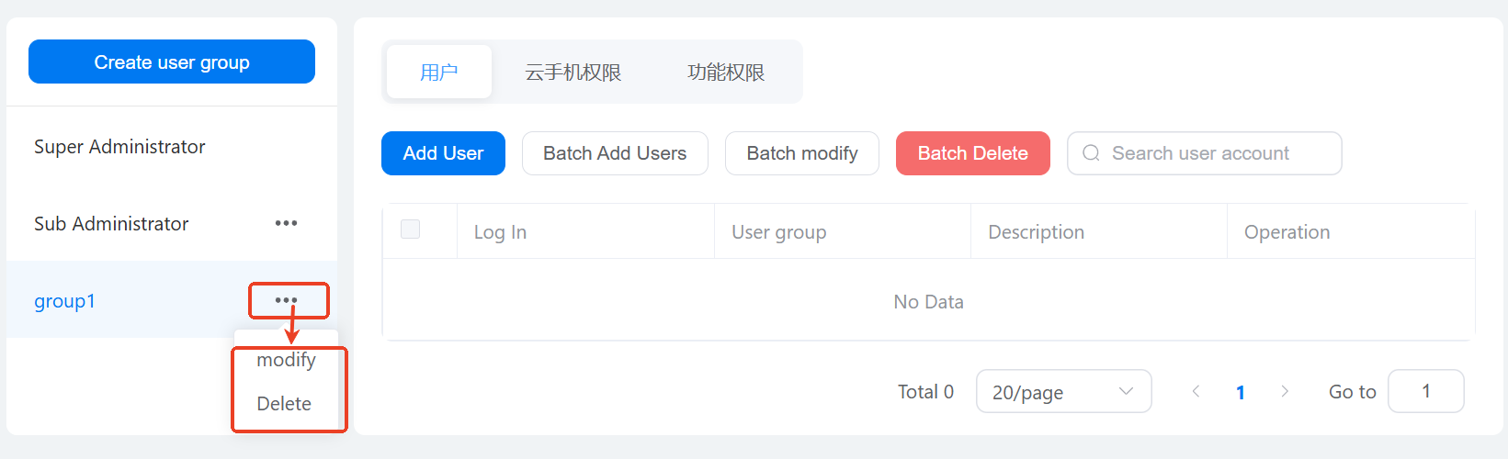Open the 功能权限 tab
Viewport: 1508px width, 459px height.
pos(726,73)
